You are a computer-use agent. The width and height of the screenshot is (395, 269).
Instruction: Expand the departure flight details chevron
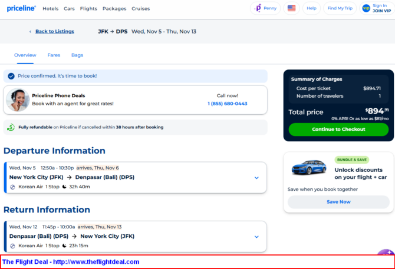pyautogui.click(x=256, y=178)
